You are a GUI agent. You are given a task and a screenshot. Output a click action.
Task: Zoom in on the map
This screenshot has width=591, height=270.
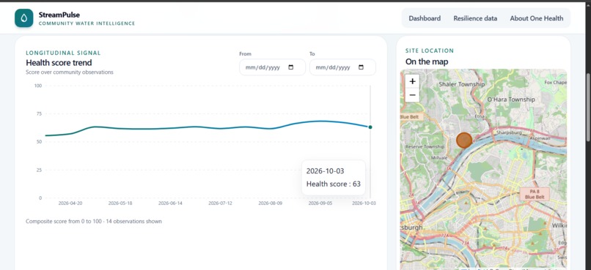[412, 81]
